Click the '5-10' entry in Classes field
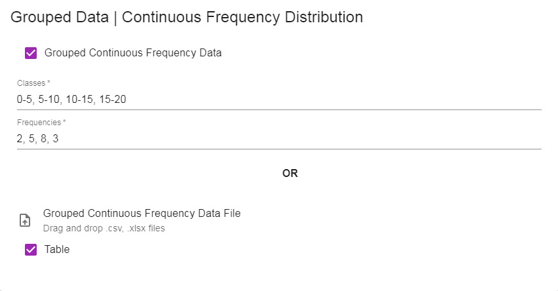Viewport: 558px width, 291px height. [x=49, y=99]
